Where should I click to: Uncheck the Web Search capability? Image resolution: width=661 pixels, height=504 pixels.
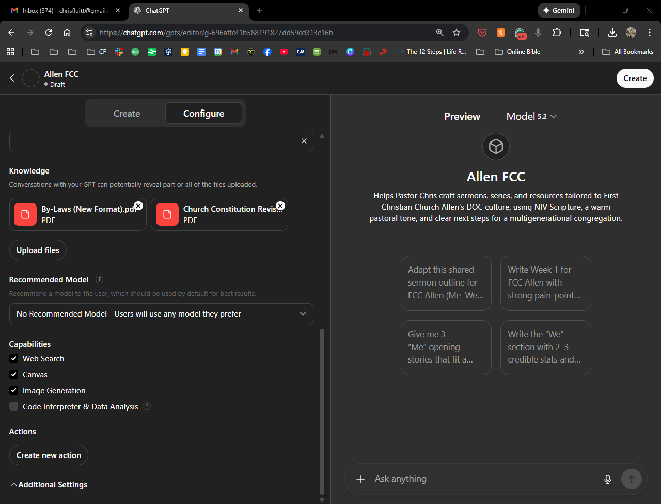14,358
